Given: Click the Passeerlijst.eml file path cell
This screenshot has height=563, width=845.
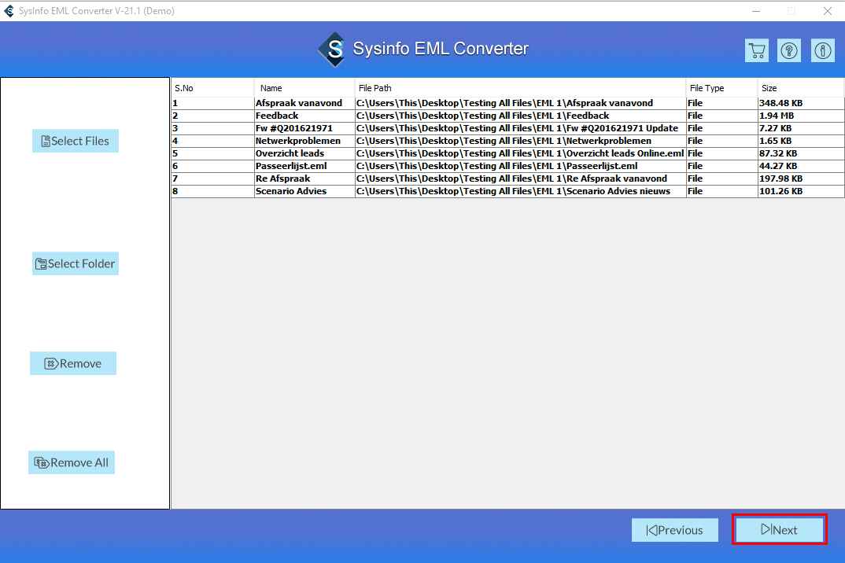Looking at the screenshot, I should [521, 166].
